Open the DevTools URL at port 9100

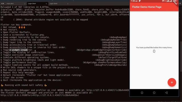point(40,95)
